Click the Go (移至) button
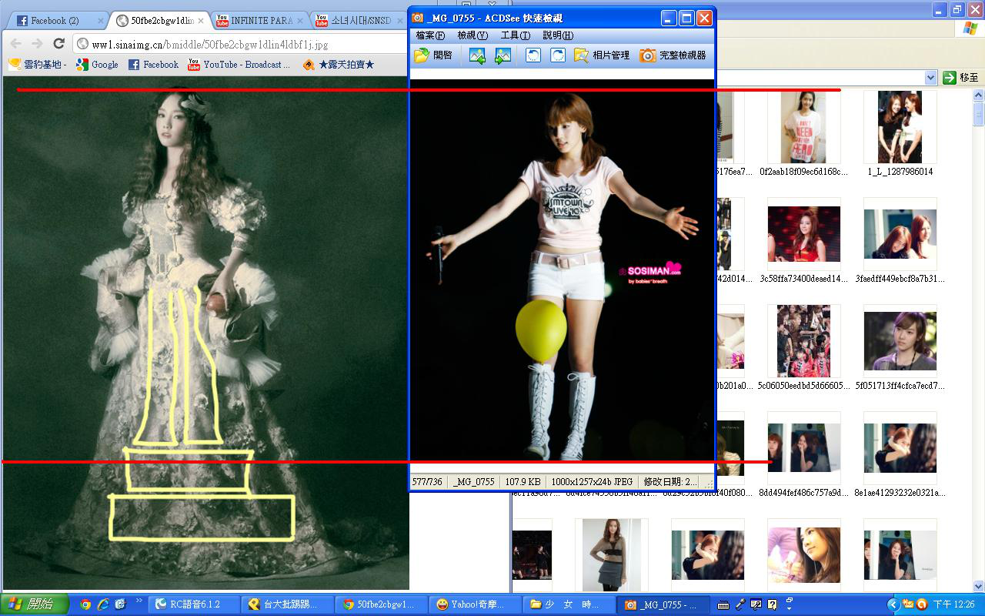Viewport: 985px width, 616px height. 961,78
